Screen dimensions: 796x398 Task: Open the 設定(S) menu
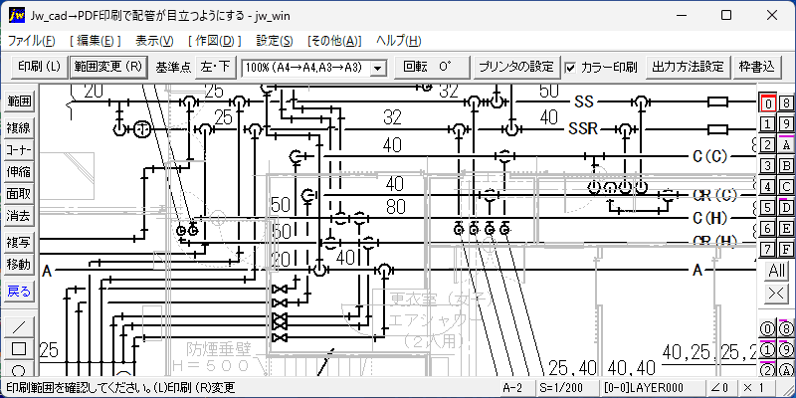(275, 41)
